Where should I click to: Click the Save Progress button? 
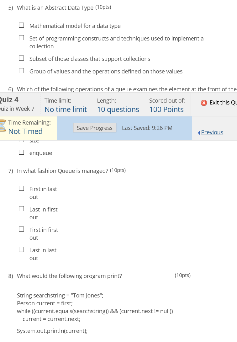click(94, 128)
